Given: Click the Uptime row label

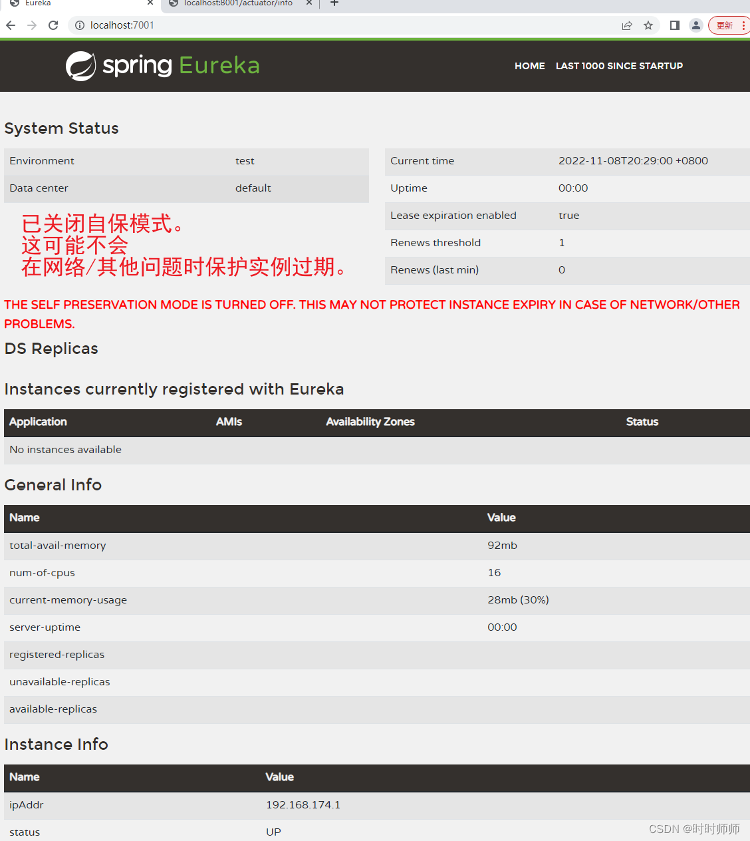Looking at the screenshot, I should tap(409, 188).
